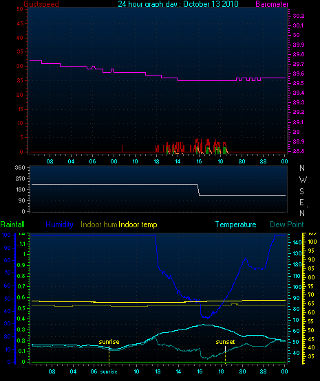Click the 'Dew Point' legend label
The height and width of the screenshot is (381, 320).
(287, 224)
